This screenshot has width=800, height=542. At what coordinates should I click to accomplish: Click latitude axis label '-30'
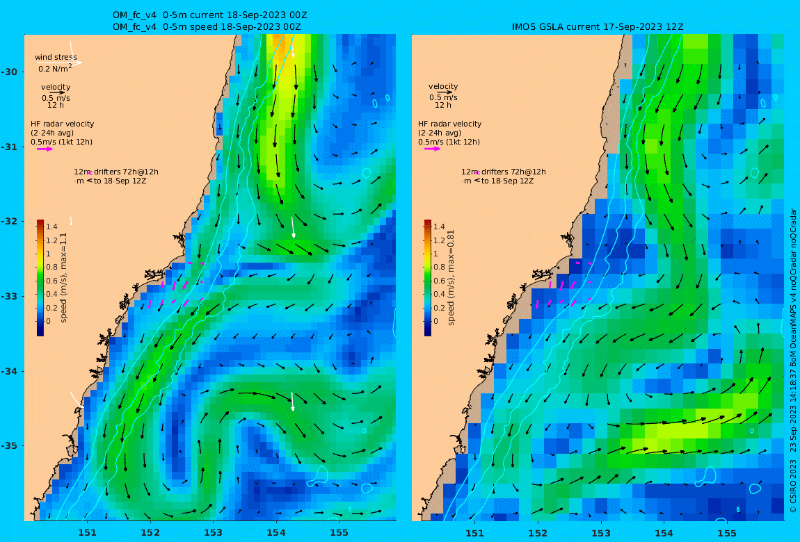pos(8,72)
